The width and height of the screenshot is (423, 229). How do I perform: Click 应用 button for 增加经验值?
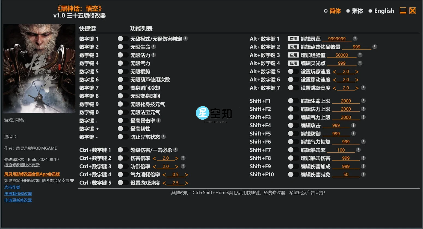point(293,55)
